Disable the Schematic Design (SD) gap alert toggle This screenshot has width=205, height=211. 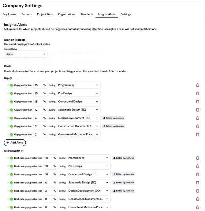[x=10, y=110]
